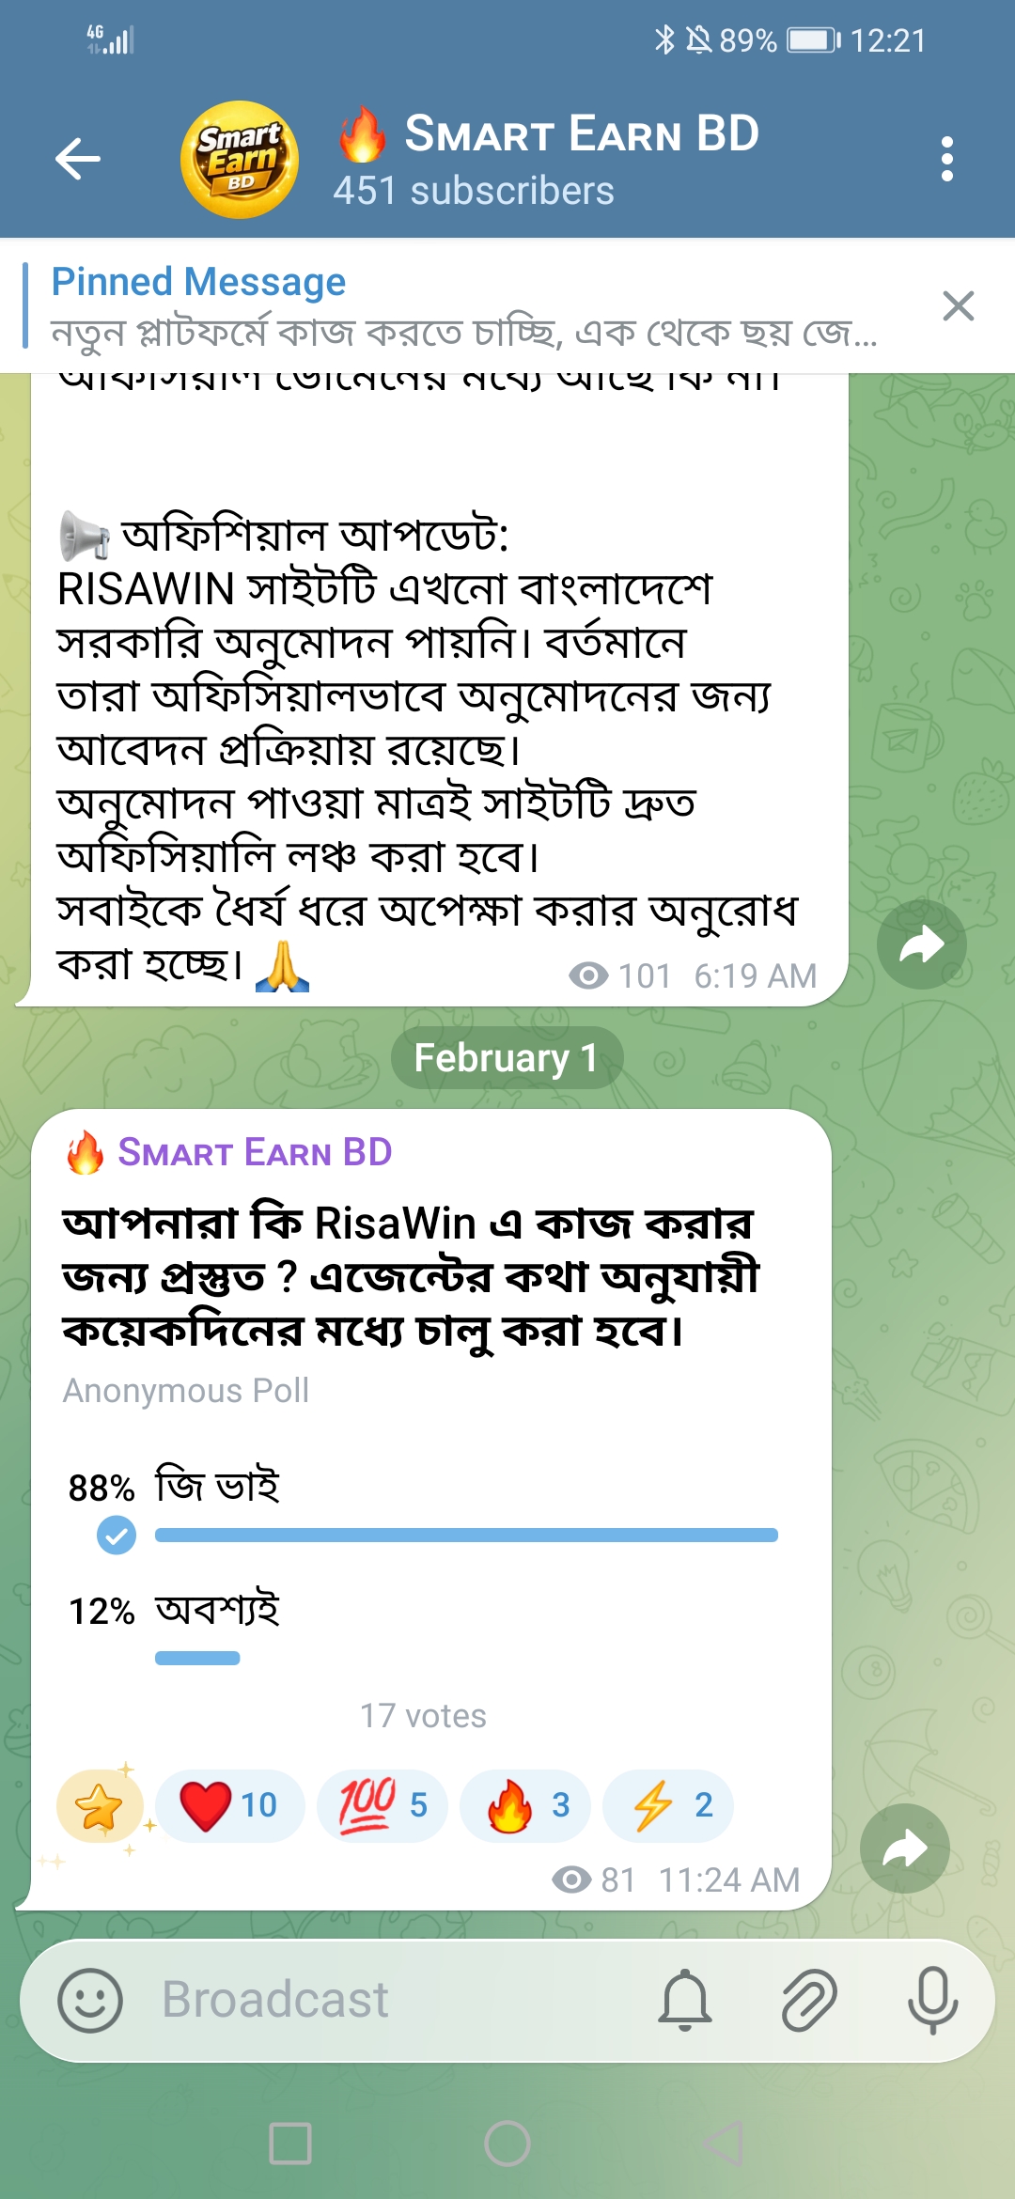This screenshot has width=1015, height=2199.
Task: Toggle the 100 emoji reaction
Action: [x=383, y=1805]
